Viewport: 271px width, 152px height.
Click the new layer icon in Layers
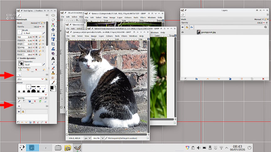pos(185,79)
